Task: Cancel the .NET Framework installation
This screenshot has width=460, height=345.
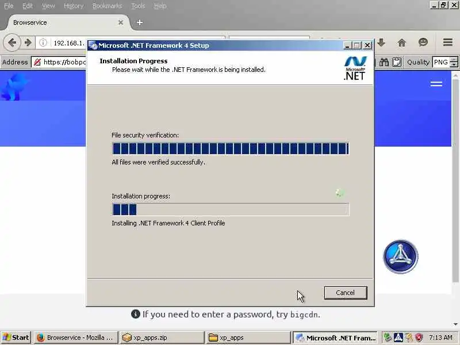Action: click(346, 293)
